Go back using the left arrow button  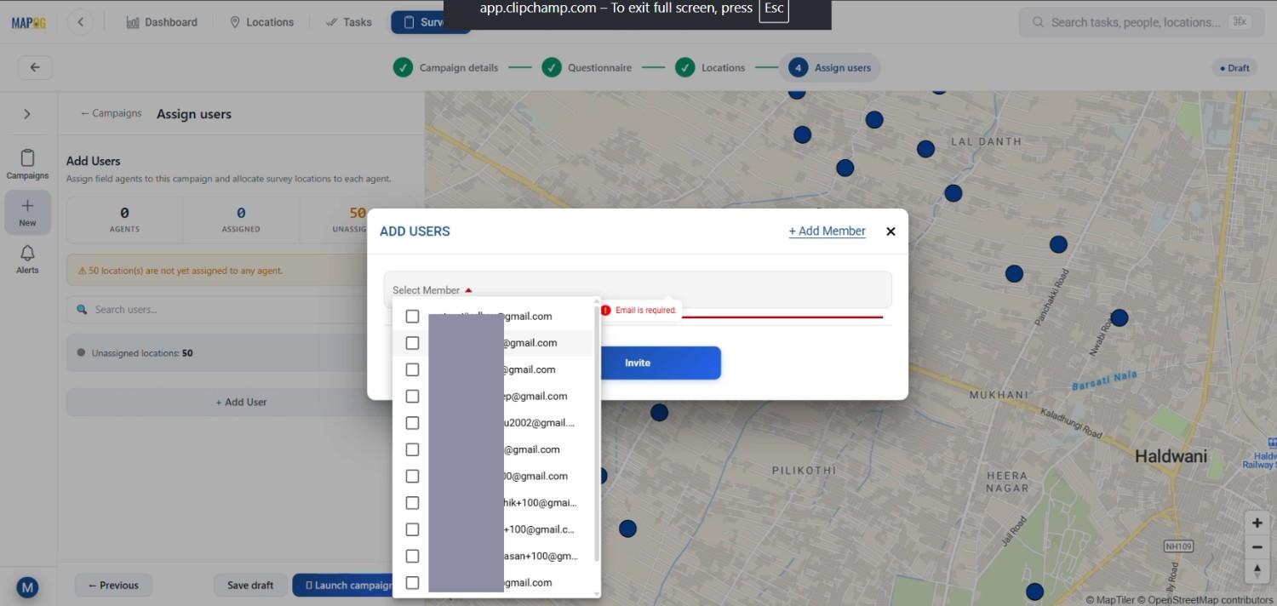click(x=35, y=67)
